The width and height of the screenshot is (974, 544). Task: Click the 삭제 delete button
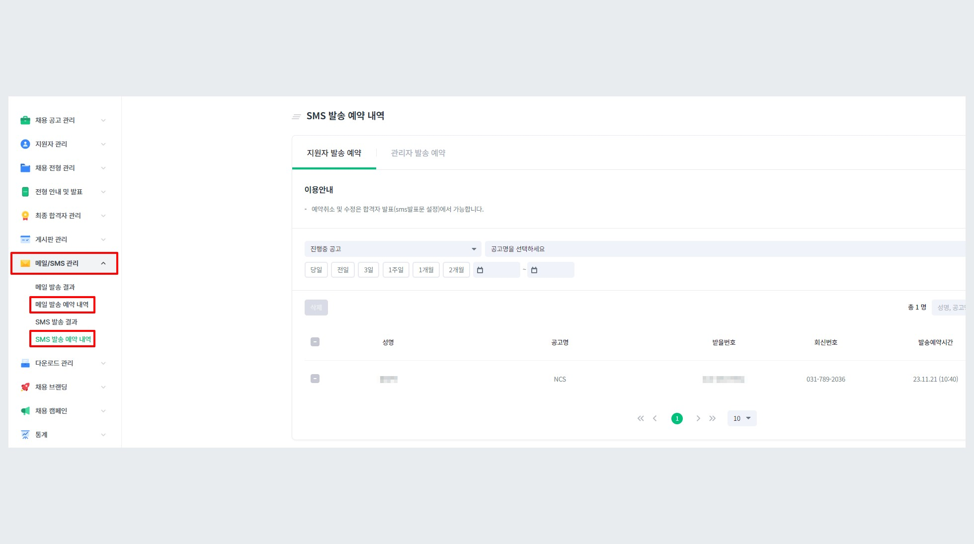point(316,307)
